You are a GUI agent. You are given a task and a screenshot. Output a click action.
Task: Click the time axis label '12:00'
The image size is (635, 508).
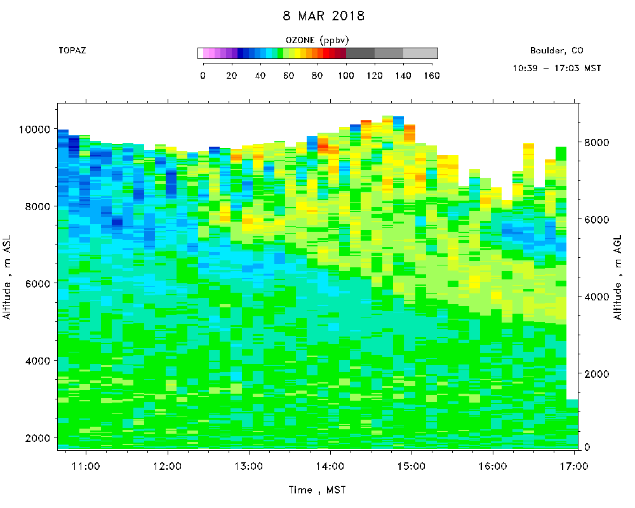[167, 466]
